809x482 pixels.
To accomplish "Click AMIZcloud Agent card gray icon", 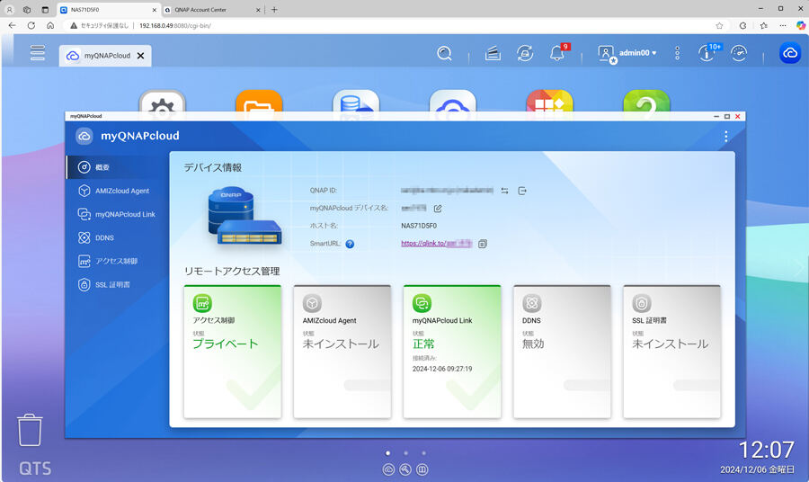I will (x=312, y=303).
